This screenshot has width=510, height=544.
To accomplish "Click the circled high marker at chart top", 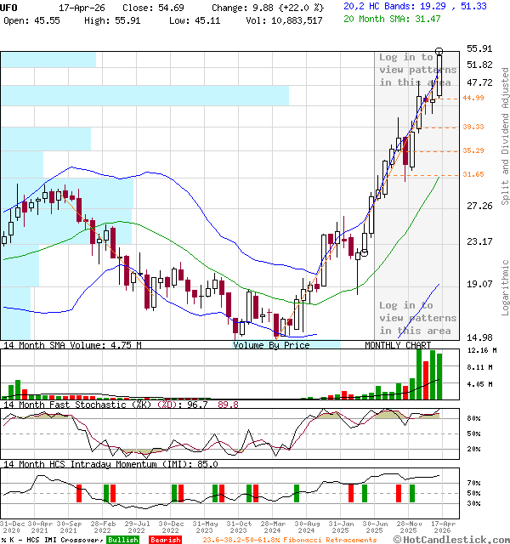I will pos(439,52).
